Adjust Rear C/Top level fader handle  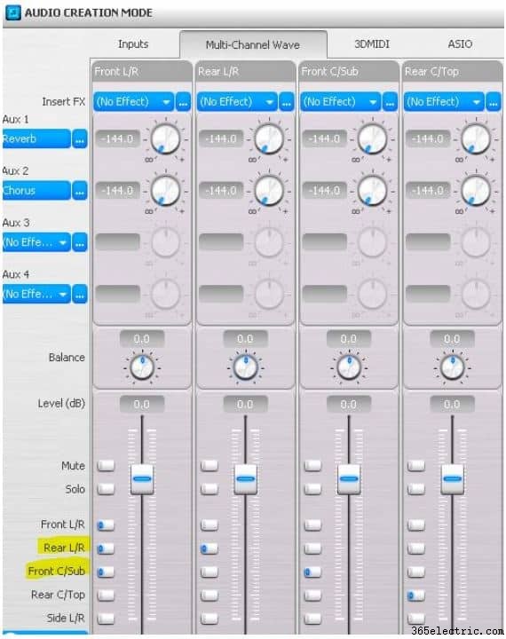pyautogui.click(x=452, y=479)
